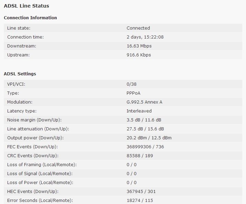Click the Upstream 916.6 Kbps value

(x=139, y=55)
